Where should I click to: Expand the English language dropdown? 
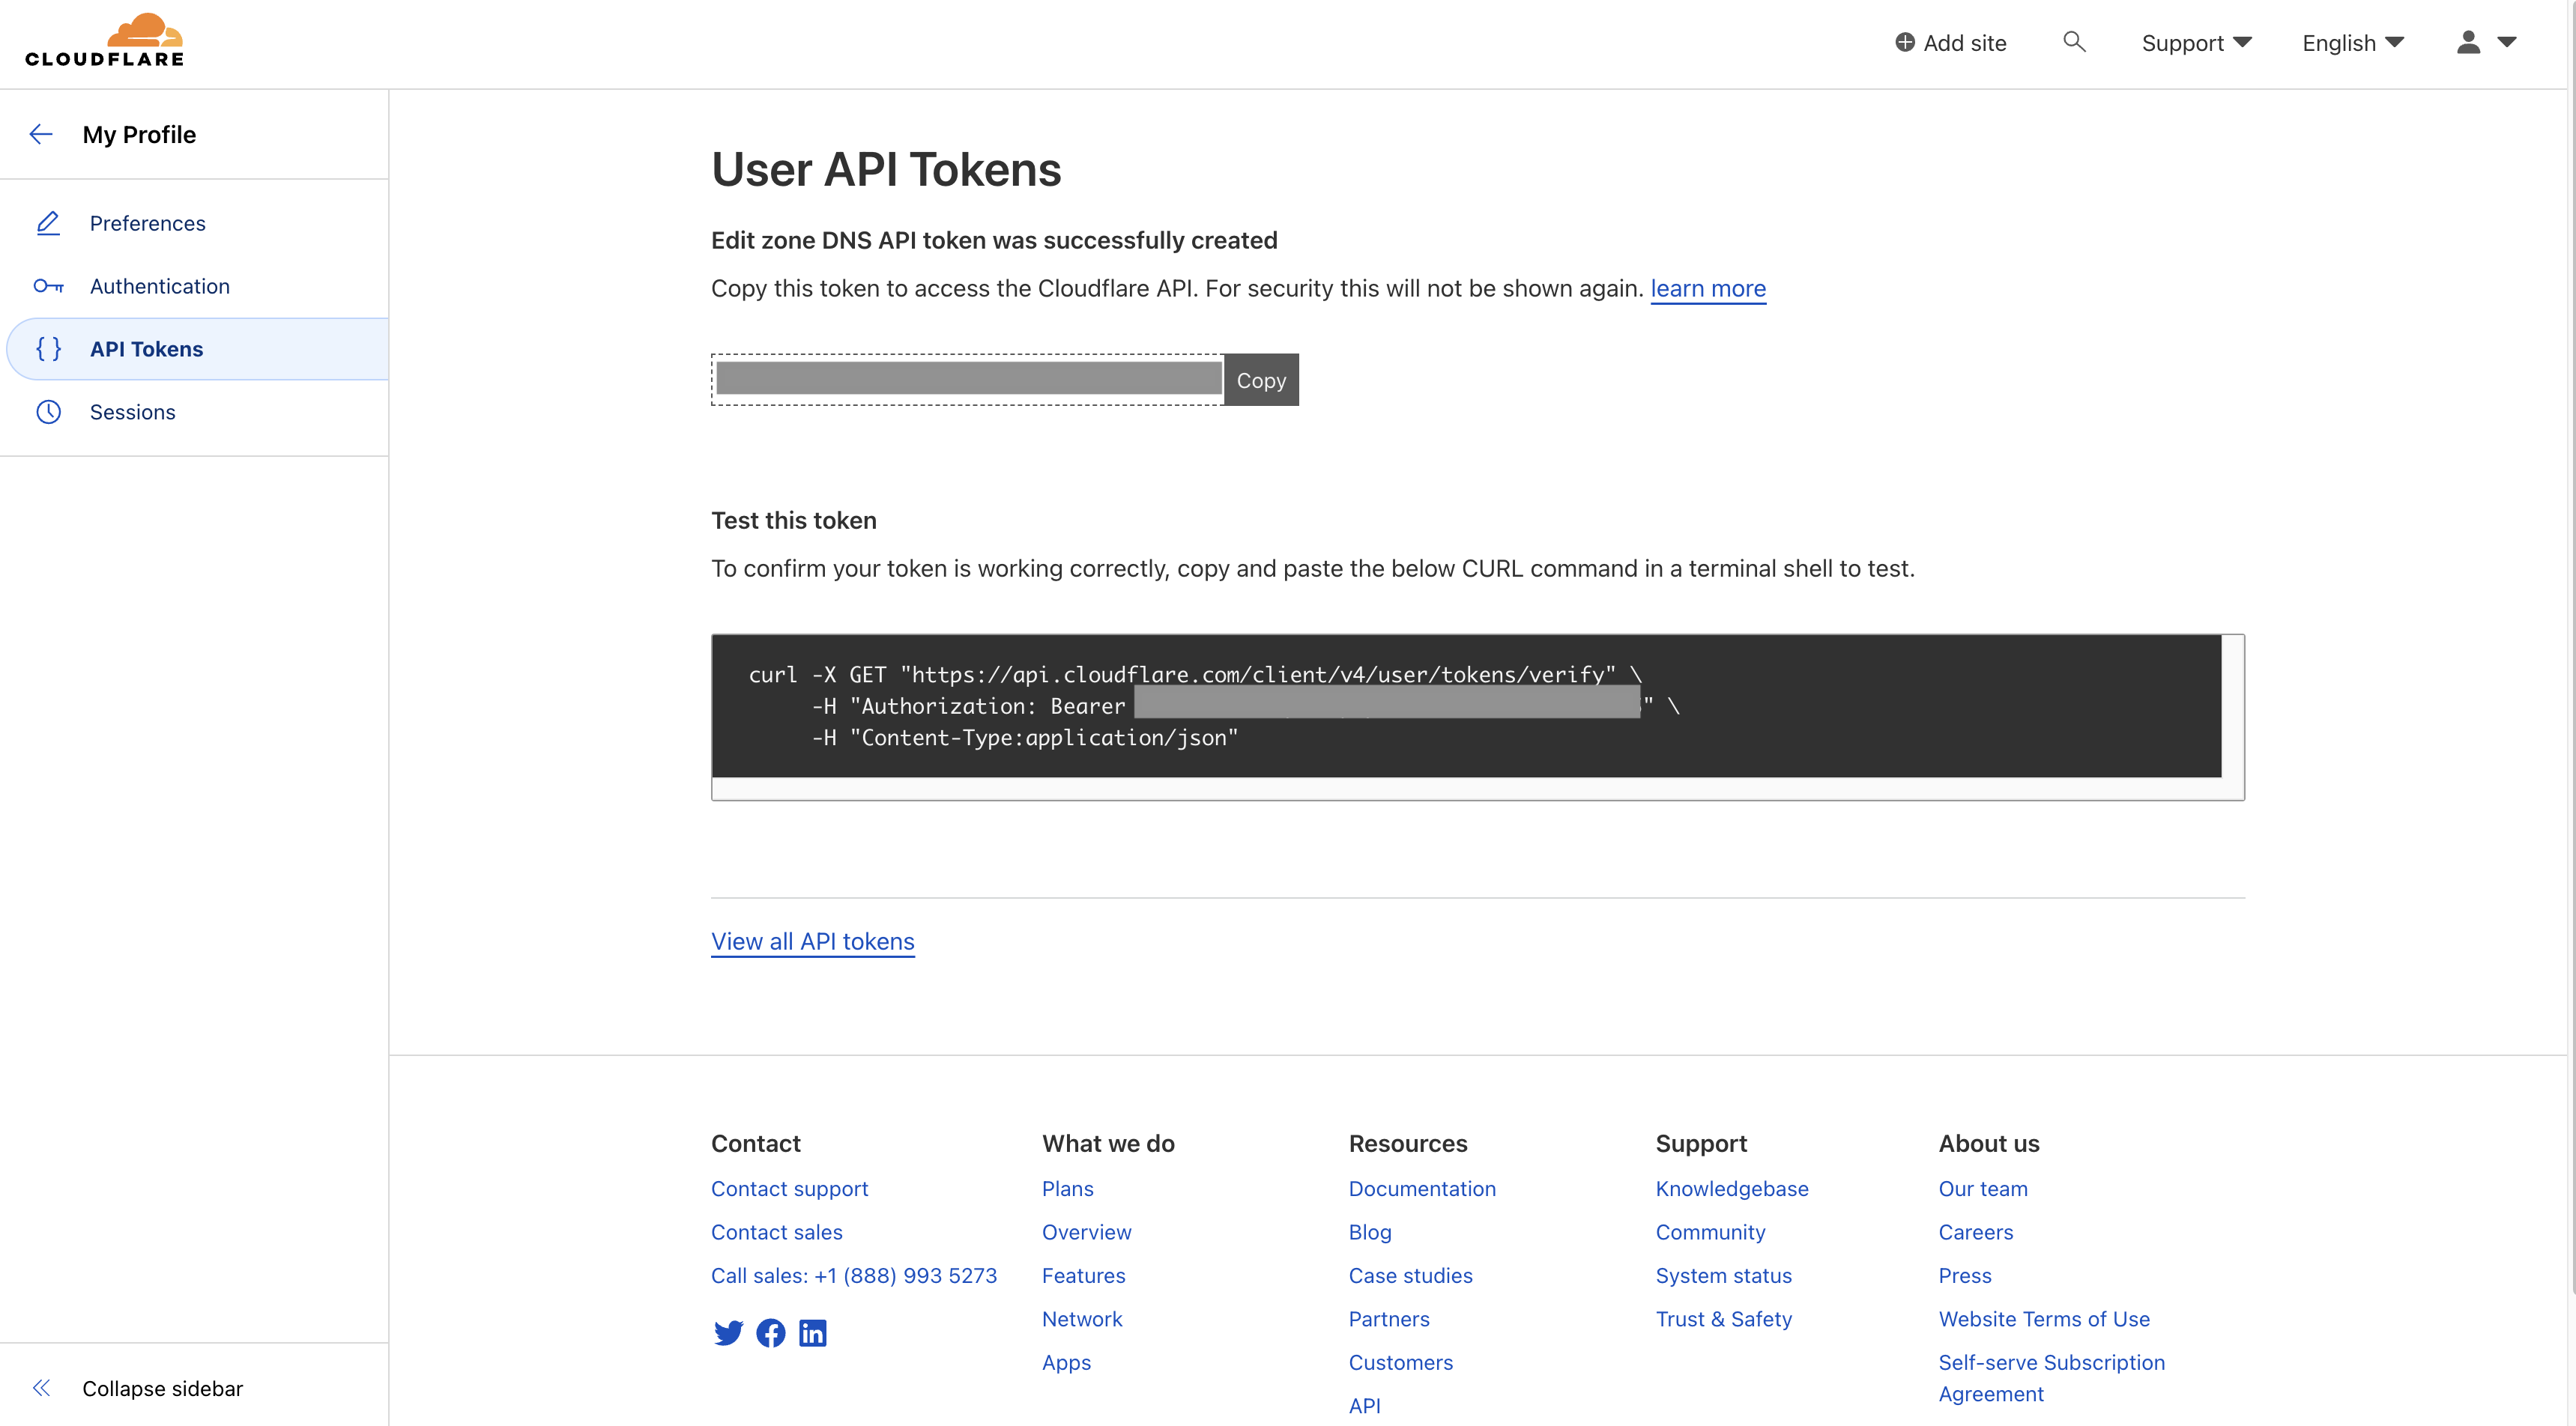[2352, 43]
